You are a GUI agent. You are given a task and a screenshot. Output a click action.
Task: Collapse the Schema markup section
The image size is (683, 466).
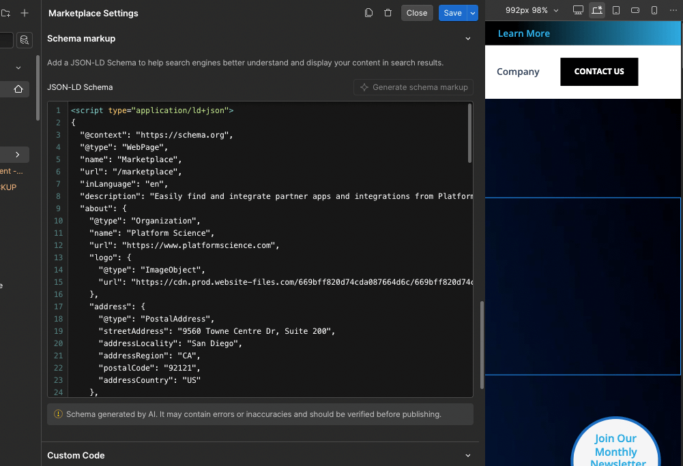(x=468, y=39)
